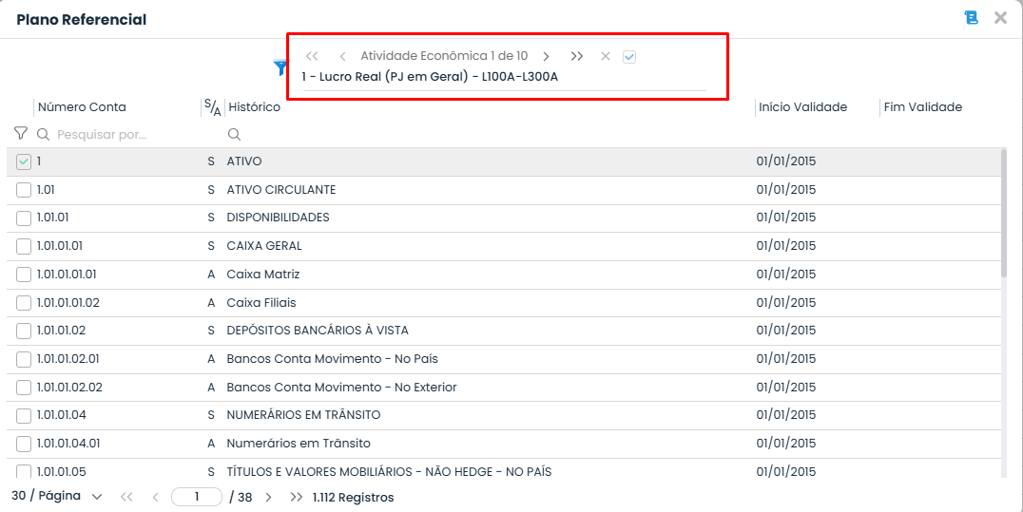The image size is (1023, 512).
Task: Sort by Início Validade column header
Action: (x=802, y=107)
